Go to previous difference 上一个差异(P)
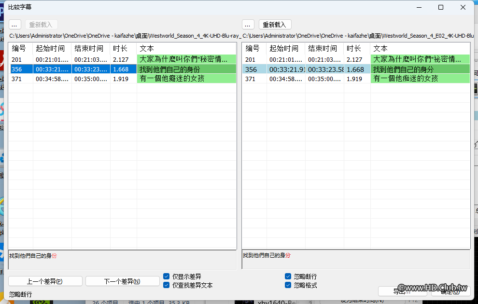Viewport: 478px width, 304px height. tap(45, 281)
